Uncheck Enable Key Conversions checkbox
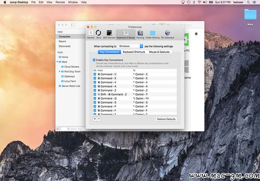260x181 pixels. pos(94,60)
